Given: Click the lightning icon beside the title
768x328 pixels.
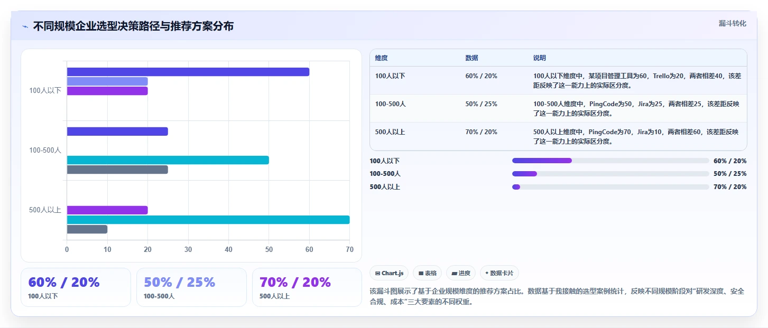Looking at the screenshot, I should coord(25,26).
